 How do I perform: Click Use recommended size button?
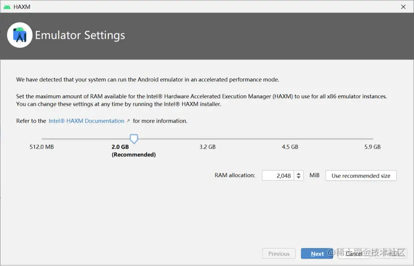coord(361,176)
